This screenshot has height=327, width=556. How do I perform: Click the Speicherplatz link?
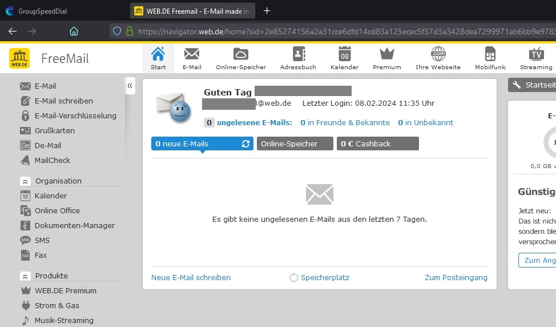[325, 278]
